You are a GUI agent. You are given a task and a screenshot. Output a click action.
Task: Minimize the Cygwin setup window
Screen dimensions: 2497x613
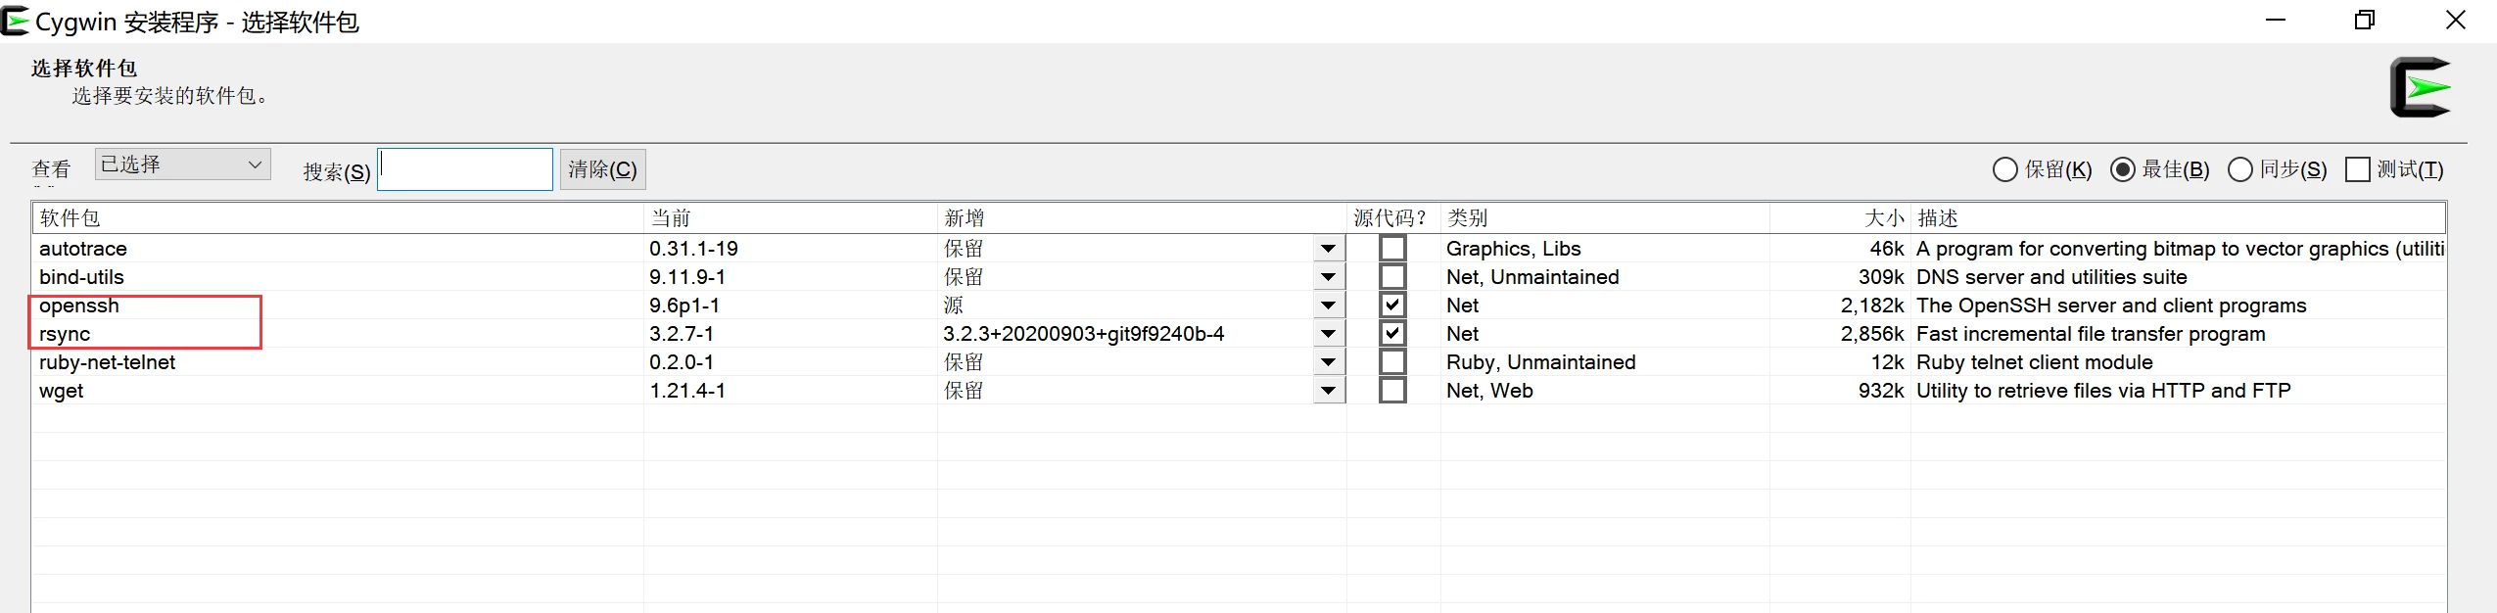(2276, 20)
